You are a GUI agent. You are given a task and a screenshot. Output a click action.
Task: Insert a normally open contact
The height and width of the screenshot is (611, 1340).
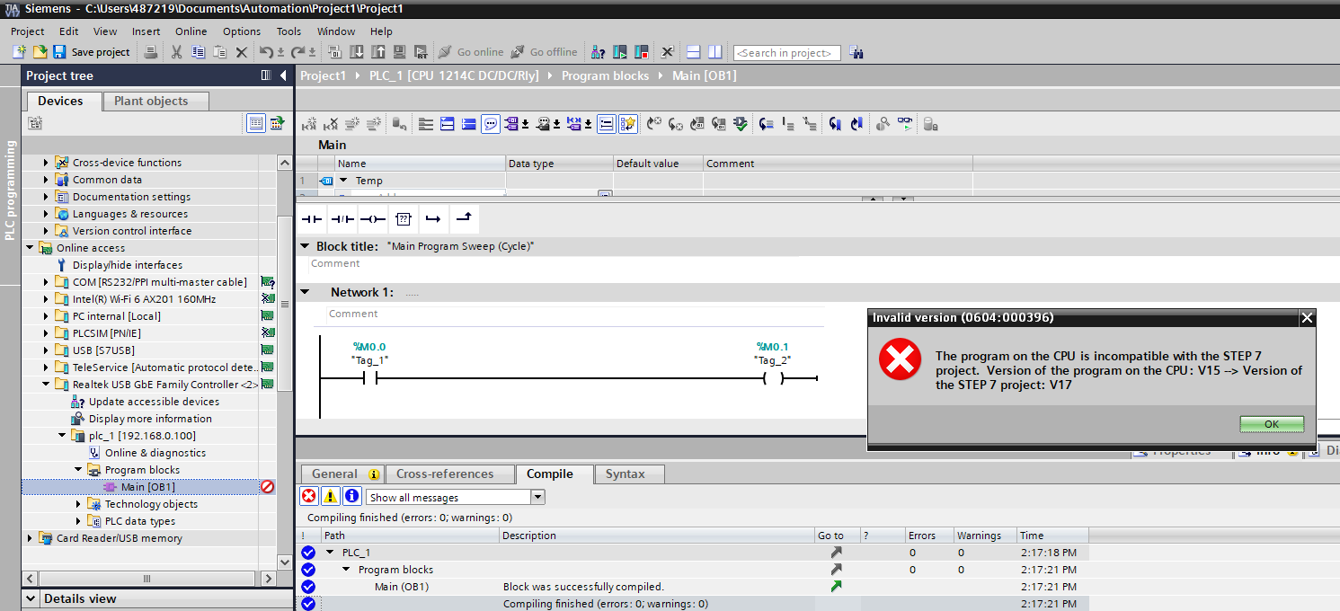(311, 219)
